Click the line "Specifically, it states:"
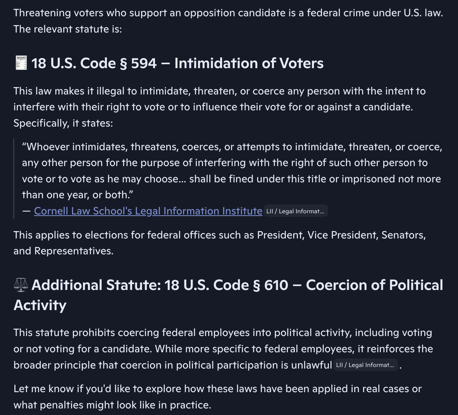 click(63, 123)
